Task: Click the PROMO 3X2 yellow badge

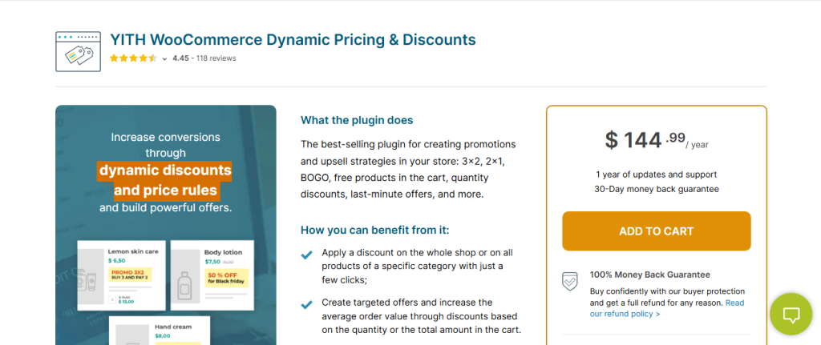Action: [x=131, y=276]
